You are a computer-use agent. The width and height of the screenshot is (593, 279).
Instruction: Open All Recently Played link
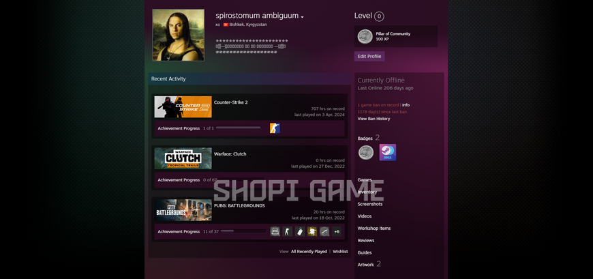click(x=309, y=251)
